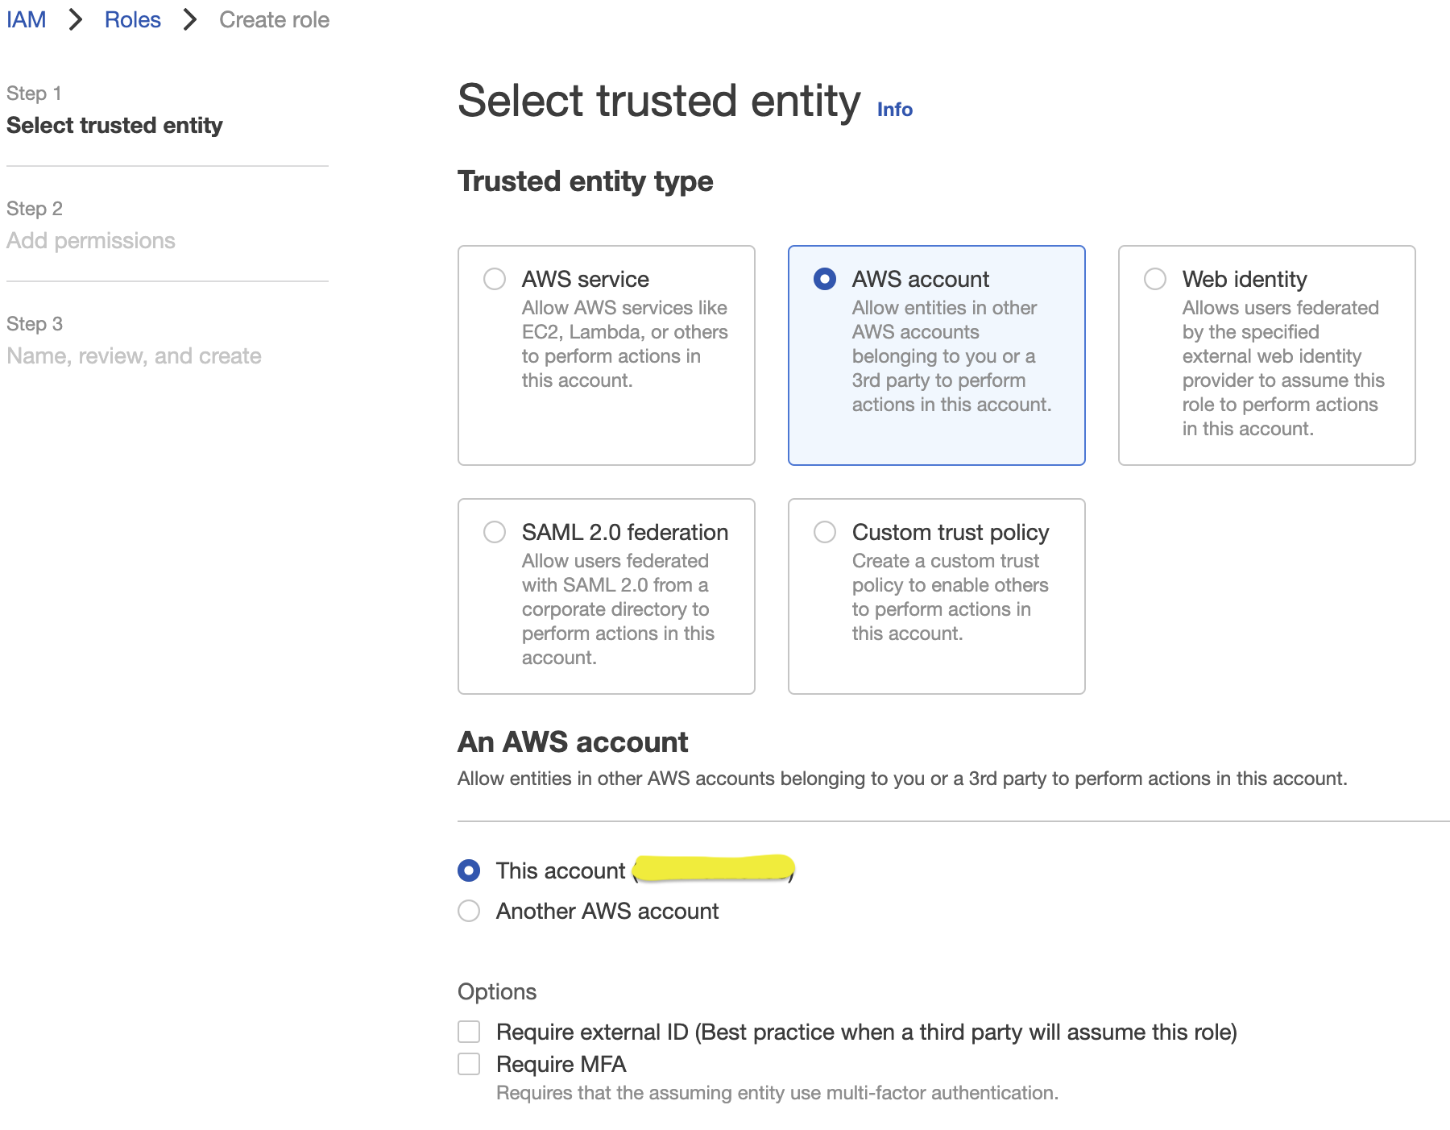
Task: Select SAML 2.0 federation radio button
Action: click(495, 532)
